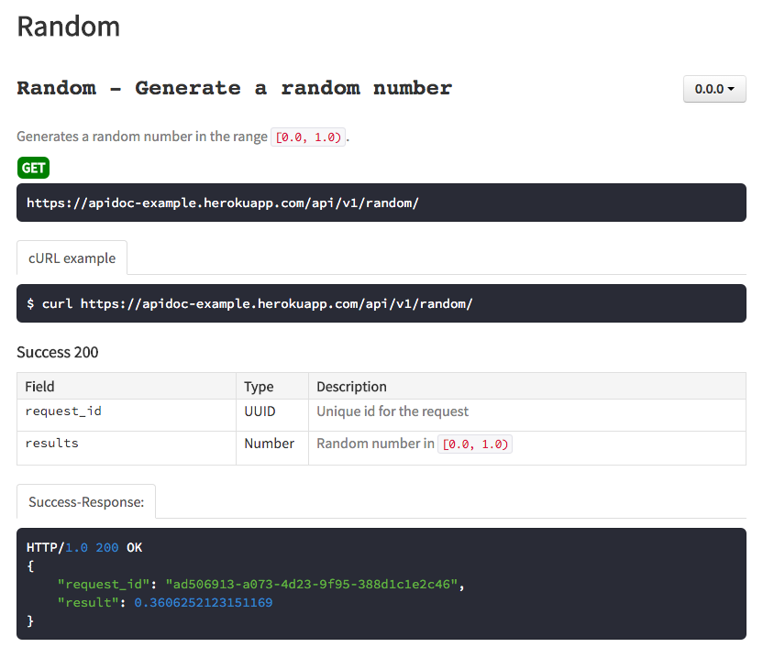The image size is (763, 658).
Task: Open the version dropdown showing 0.0.0
Action: point(713,88)
